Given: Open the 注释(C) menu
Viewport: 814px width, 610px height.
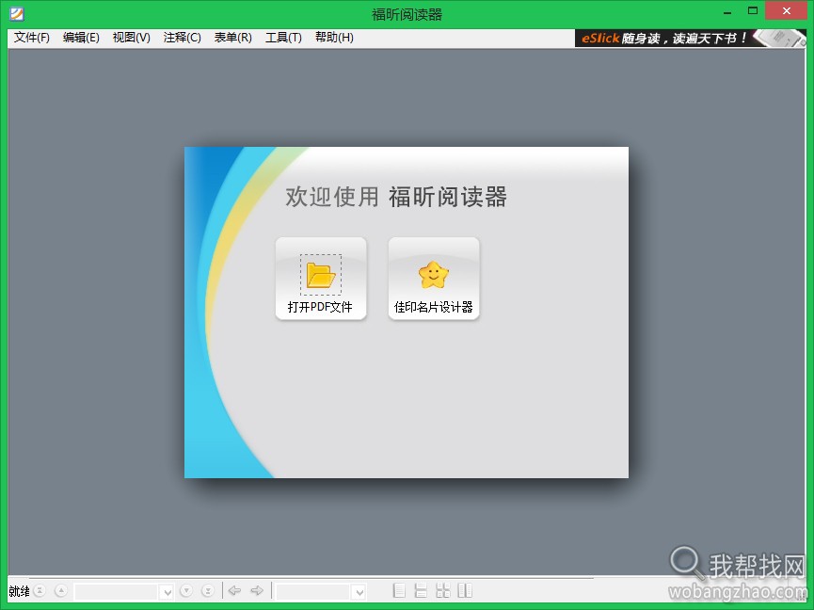Looking at the screenshot, I should tap(183, 38).
